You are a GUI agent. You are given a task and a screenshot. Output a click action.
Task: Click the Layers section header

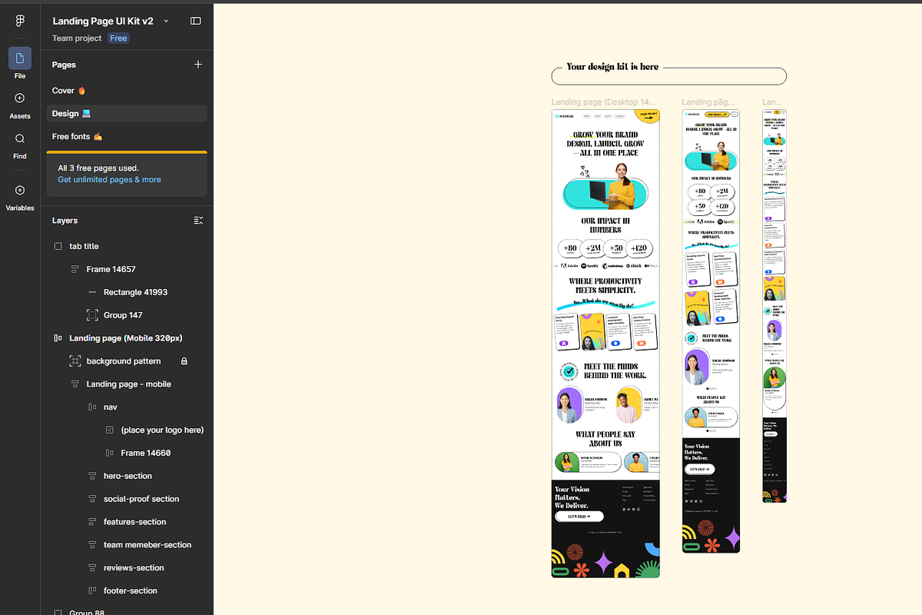65,221
